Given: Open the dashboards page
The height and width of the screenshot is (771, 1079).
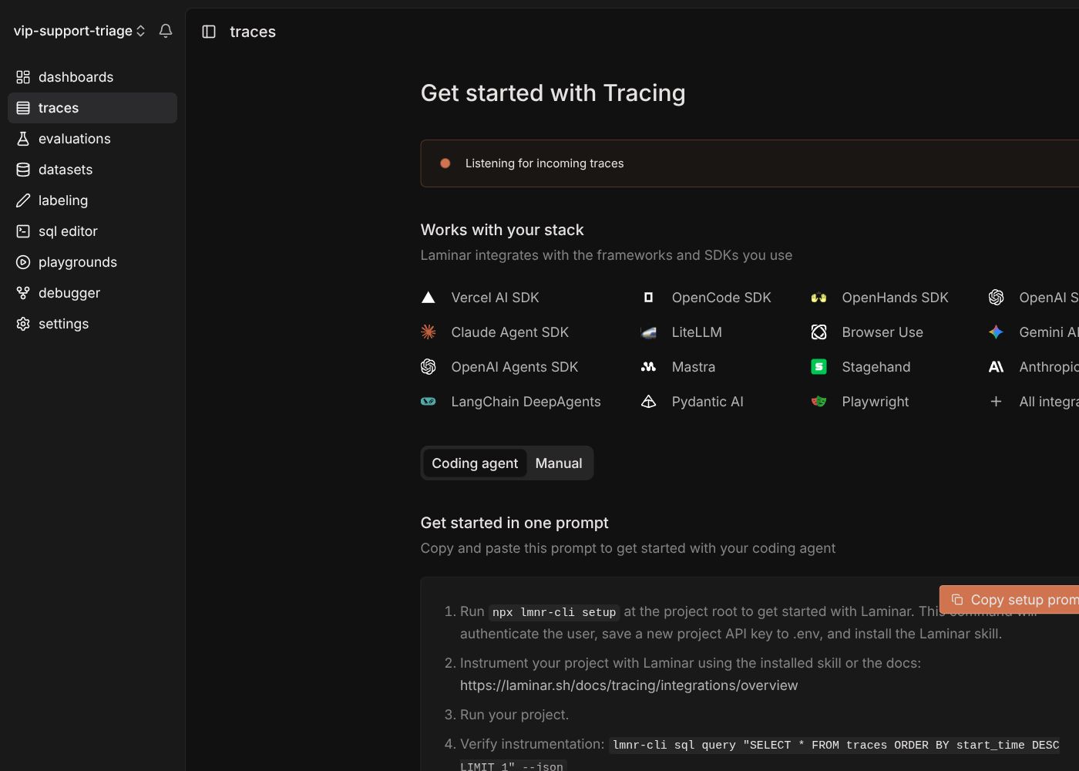Looking at the screenshot, I should pyautogui.click(x=92, y=77).
